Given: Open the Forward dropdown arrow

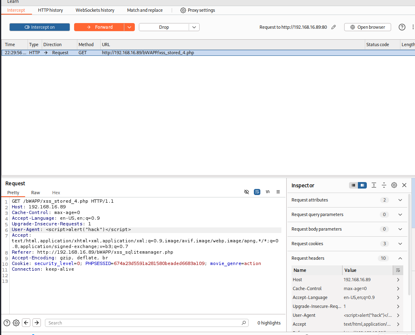Looking at the screenshot, I should click(130, 27).
